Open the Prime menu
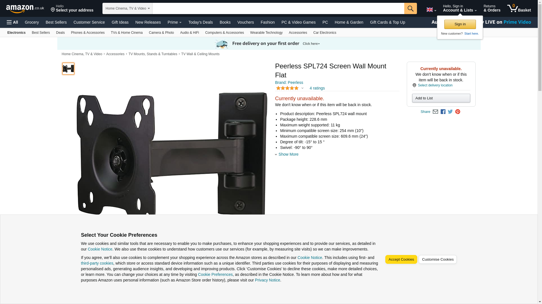542x304 pixels. [x=174, y=22]
